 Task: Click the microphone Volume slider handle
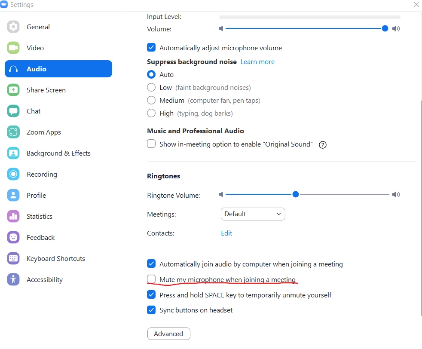[385, 28]
